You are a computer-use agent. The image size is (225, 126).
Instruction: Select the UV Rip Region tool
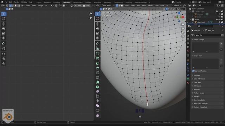4,49
